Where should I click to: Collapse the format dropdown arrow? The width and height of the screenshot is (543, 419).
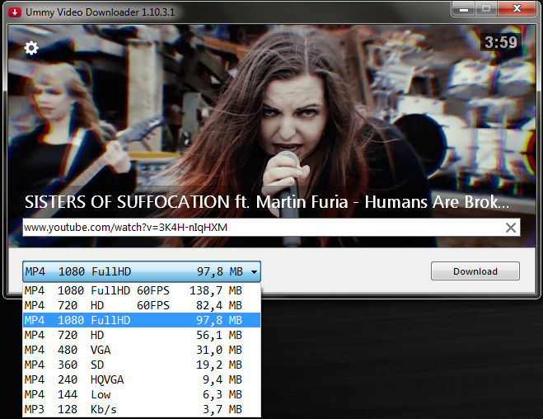pos(254,271)
